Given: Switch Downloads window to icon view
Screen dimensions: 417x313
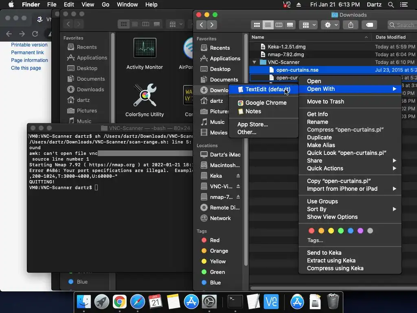Looking at the screenshot, I should point(257,25).
